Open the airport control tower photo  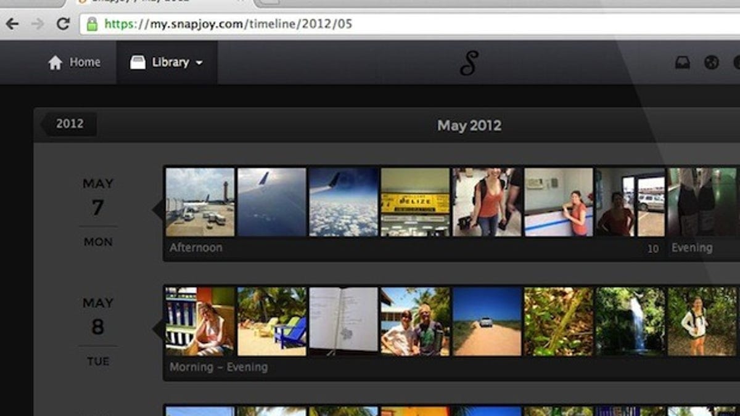click(x=200, y=202)
